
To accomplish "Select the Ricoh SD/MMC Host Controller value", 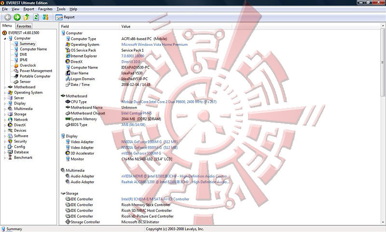I will click(147, 211).
